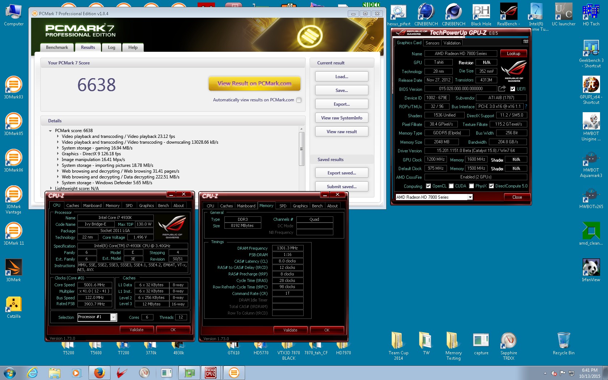Open the Memory Testing folder
Viewport: 608px width, 380px height.
453,346
